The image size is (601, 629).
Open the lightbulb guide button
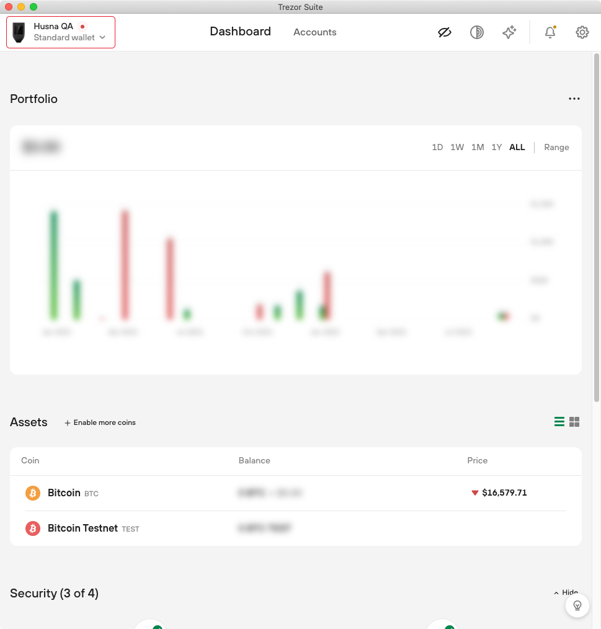pos(577,605)
